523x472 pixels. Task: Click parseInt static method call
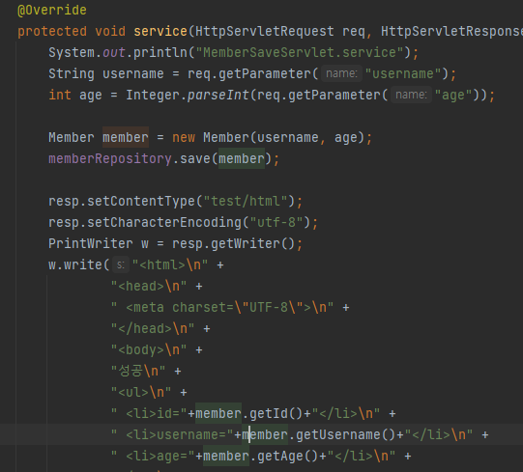(x=218, y=95)
